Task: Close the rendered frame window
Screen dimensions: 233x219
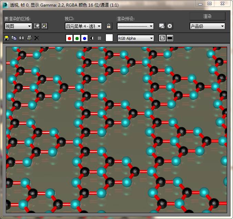Action: pyautogui.click(x=222, y=3)
